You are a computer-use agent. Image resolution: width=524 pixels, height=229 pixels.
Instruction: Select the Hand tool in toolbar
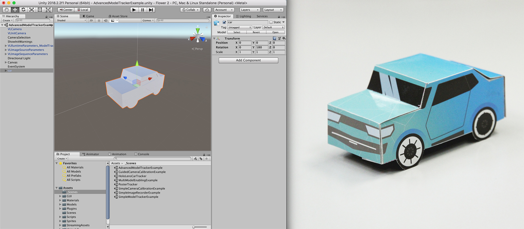[x=7, y=10]
